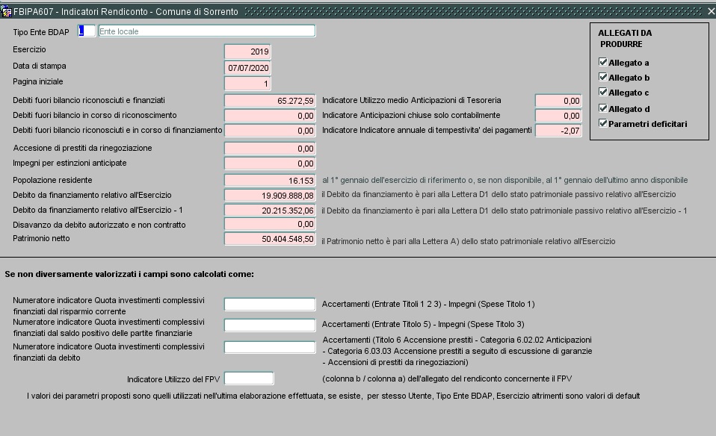This screenshot has height=436, width=716.
Task: Select the Ente locale description field
Action: point(206,31)
